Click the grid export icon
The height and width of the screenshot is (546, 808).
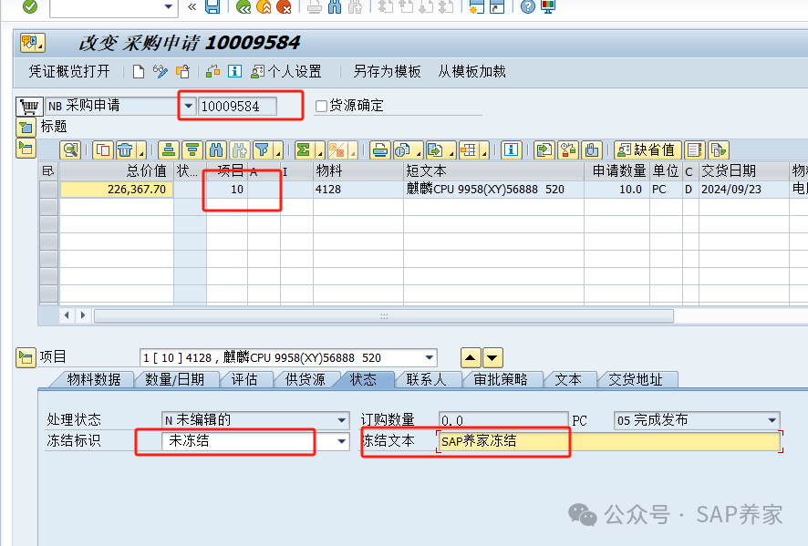[435, 150]
